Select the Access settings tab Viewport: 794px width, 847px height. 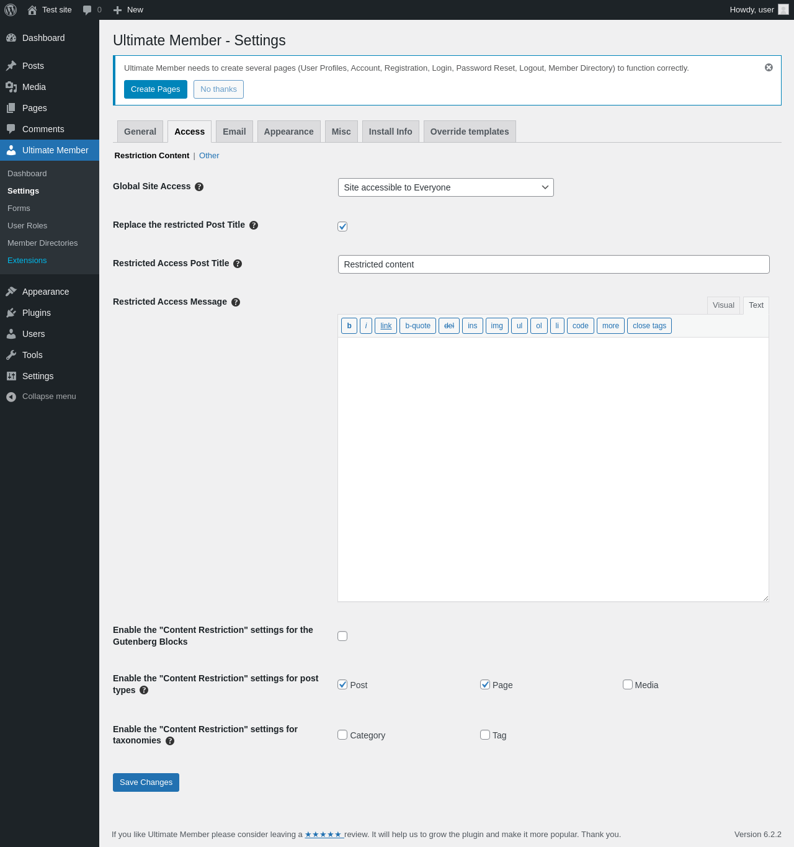coord(190,132)
